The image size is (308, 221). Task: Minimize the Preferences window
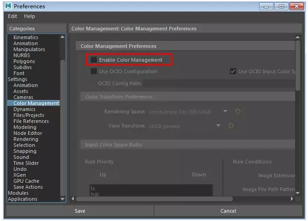click(266, 6)
